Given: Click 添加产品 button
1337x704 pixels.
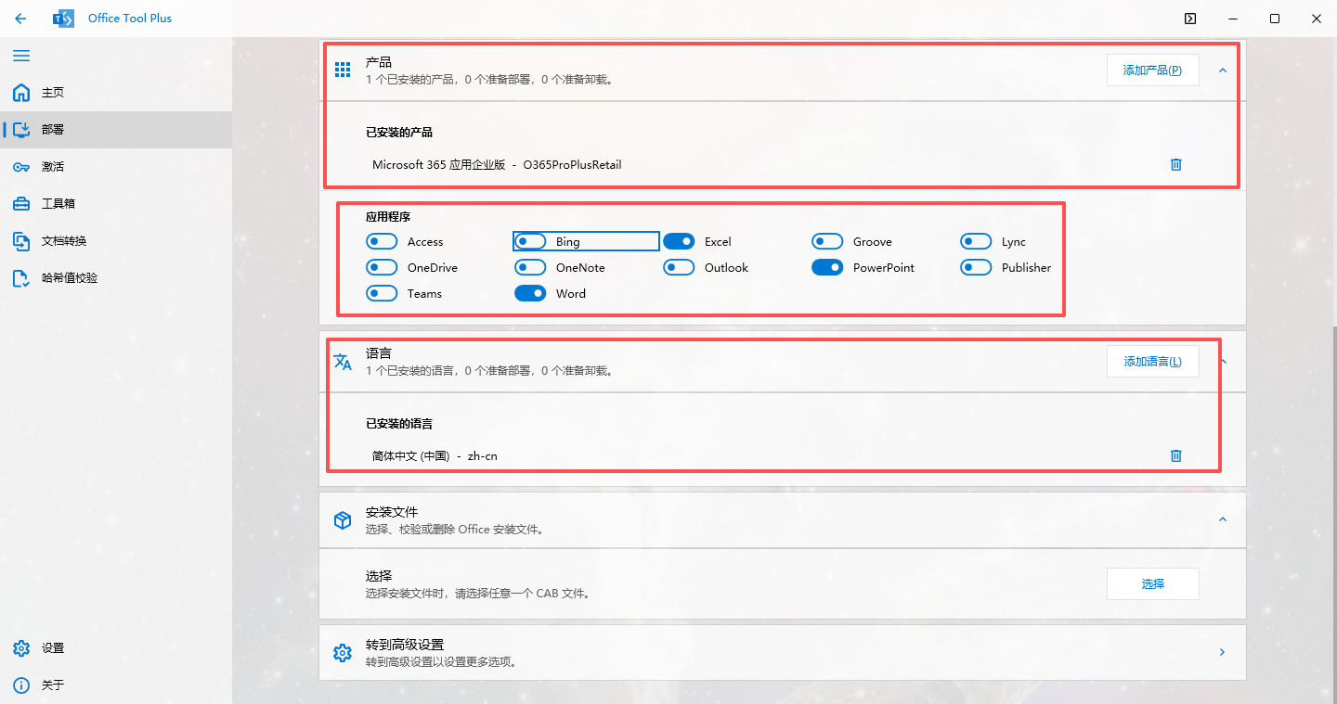Looking at the screenshot, I should click(x=1153, y=70).
